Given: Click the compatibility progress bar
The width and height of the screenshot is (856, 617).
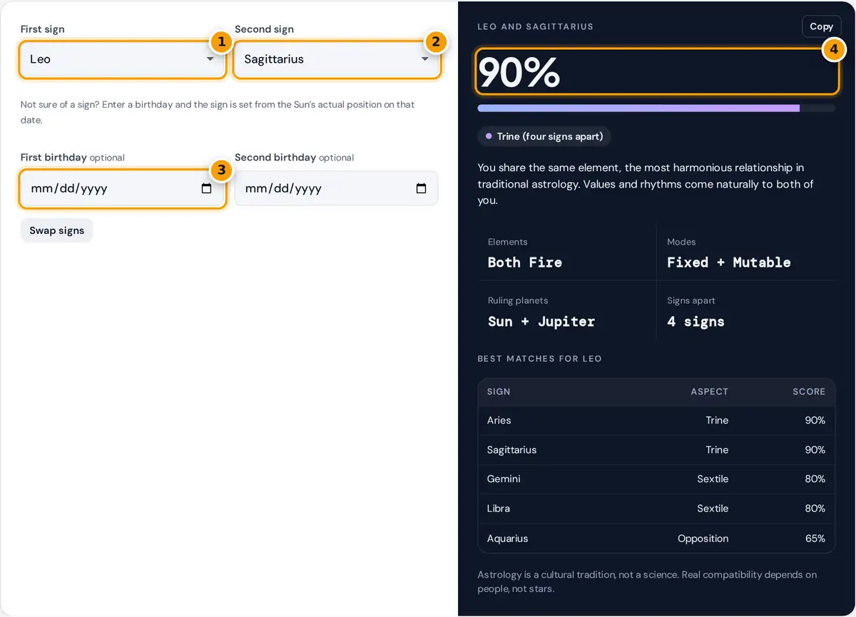Looking at the screenshot, I should coord(656,108).
